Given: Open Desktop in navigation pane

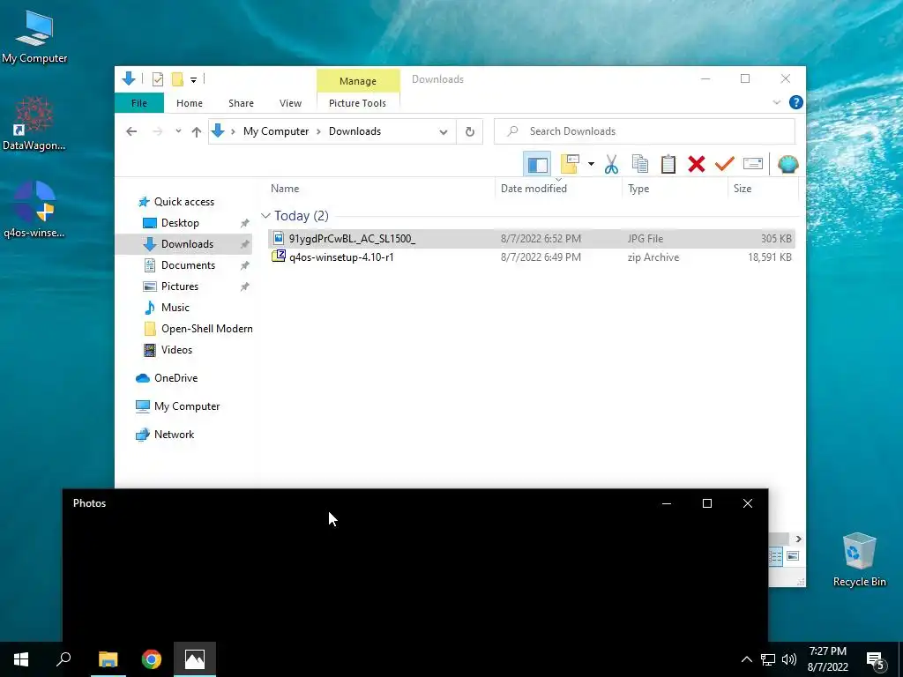Looking at the screenshot, I should (180, 223).
